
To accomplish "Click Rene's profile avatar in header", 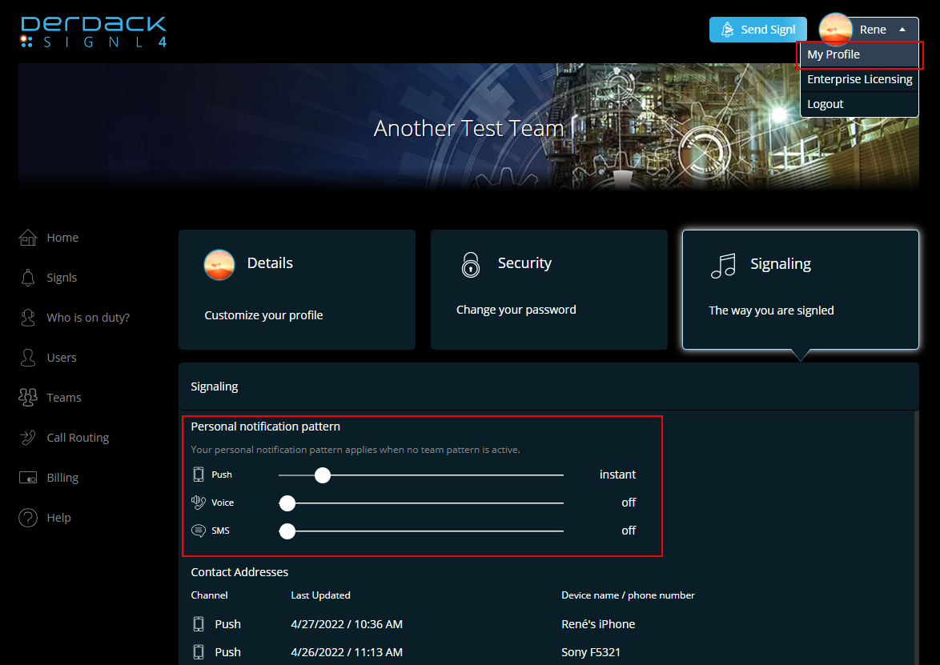I will point(835,30).
